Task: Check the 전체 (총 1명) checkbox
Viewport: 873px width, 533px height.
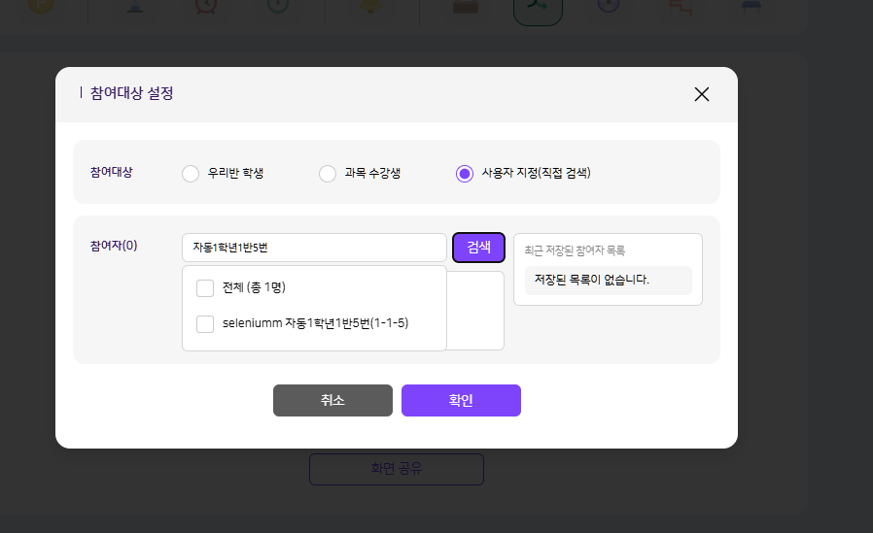Action: pyautogui.click(x=205, y=288)
